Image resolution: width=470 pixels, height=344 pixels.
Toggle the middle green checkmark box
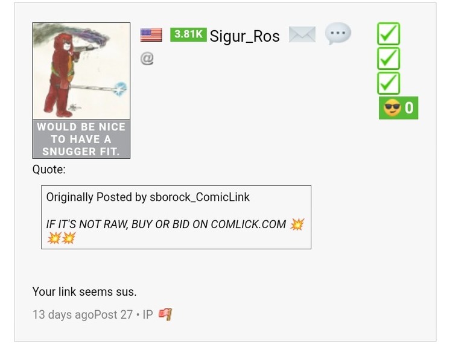tap(389, 59)
